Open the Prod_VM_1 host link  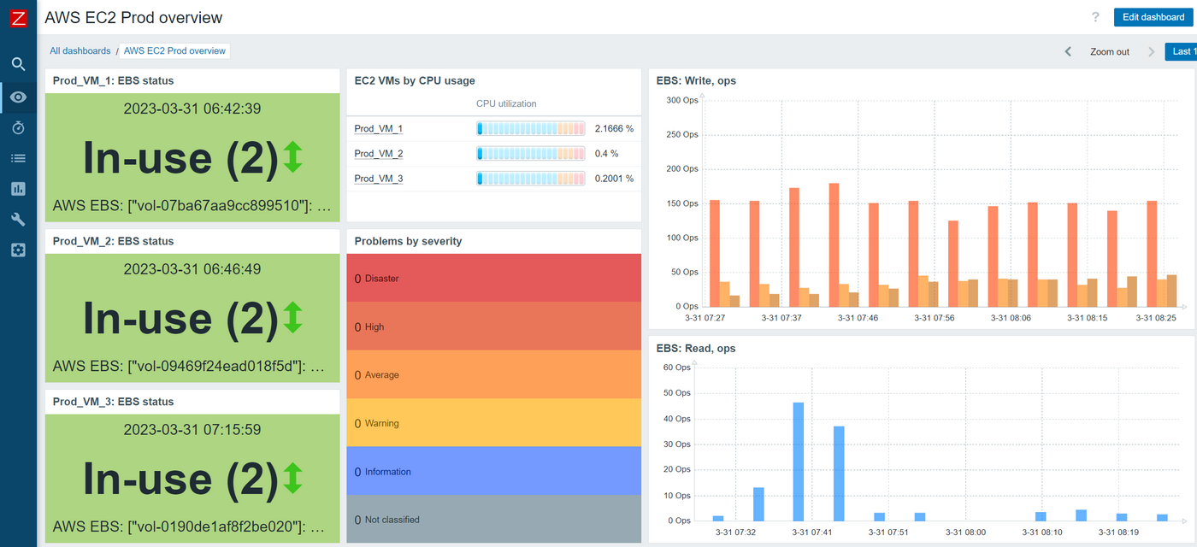click(378, 128)
